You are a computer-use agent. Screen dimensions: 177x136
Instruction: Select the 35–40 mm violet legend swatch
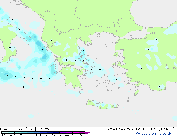point(69,132)
